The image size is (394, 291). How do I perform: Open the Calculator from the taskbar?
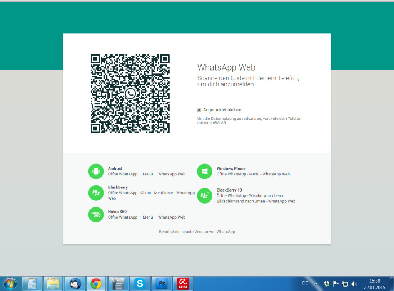32,283
